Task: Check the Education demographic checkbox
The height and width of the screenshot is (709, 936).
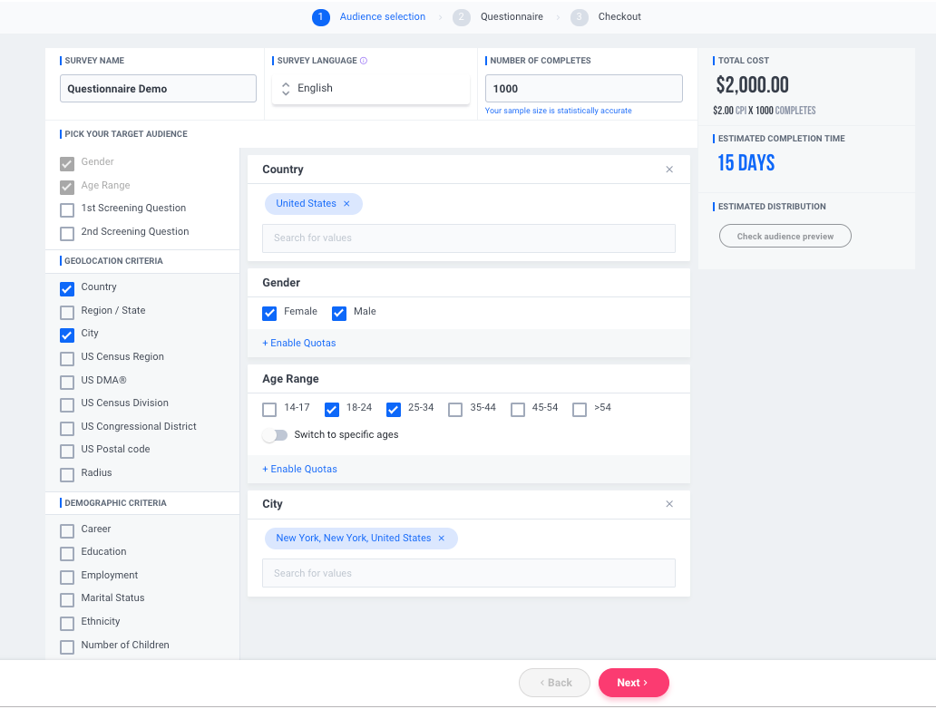Action: click(x=67, y=554)
